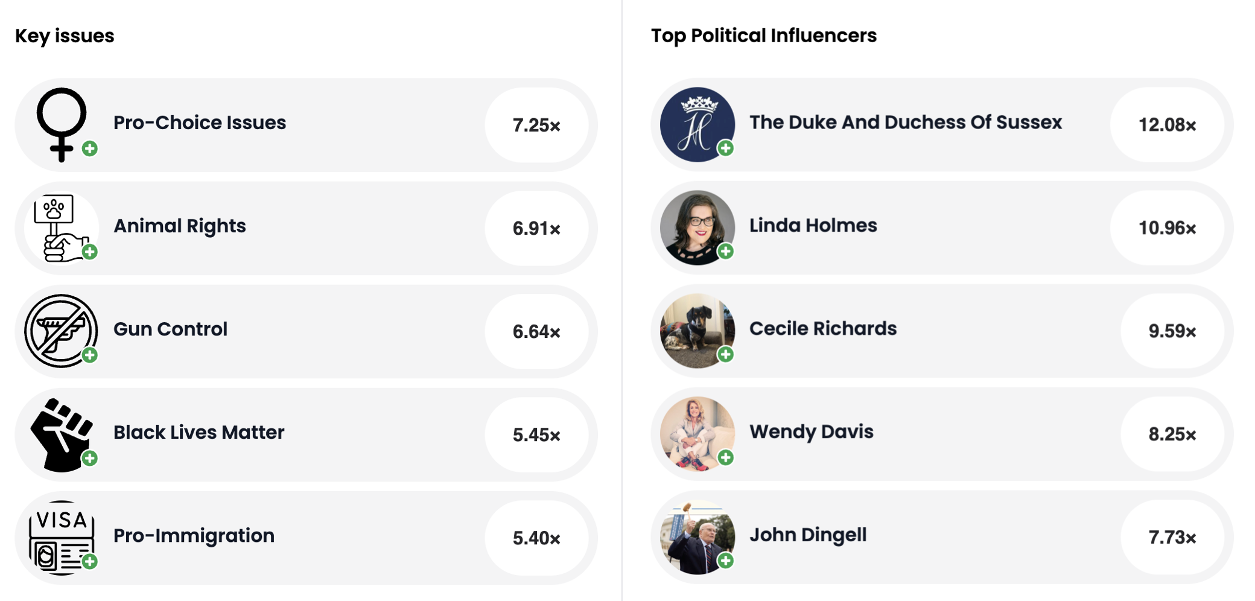
Task: Open Wendy Davis influencer entry
Action: (x=812, y=431)
